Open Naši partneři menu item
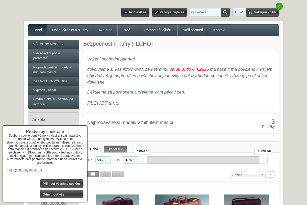This screenshot has height=205, width=307. pos(193,30)
